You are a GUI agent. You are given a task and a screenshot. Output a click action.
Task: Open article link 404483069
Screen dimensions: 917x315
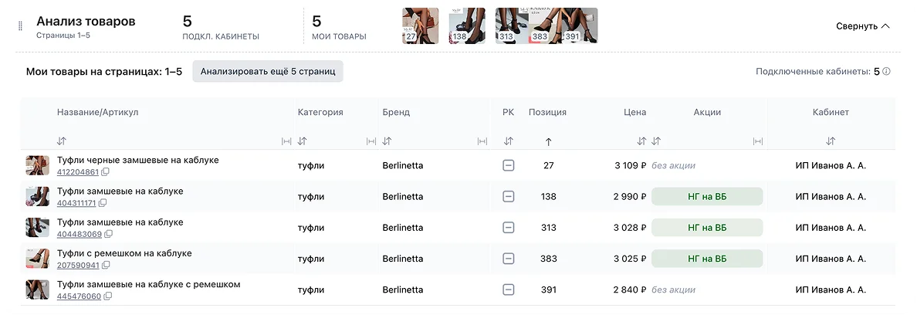79,234
